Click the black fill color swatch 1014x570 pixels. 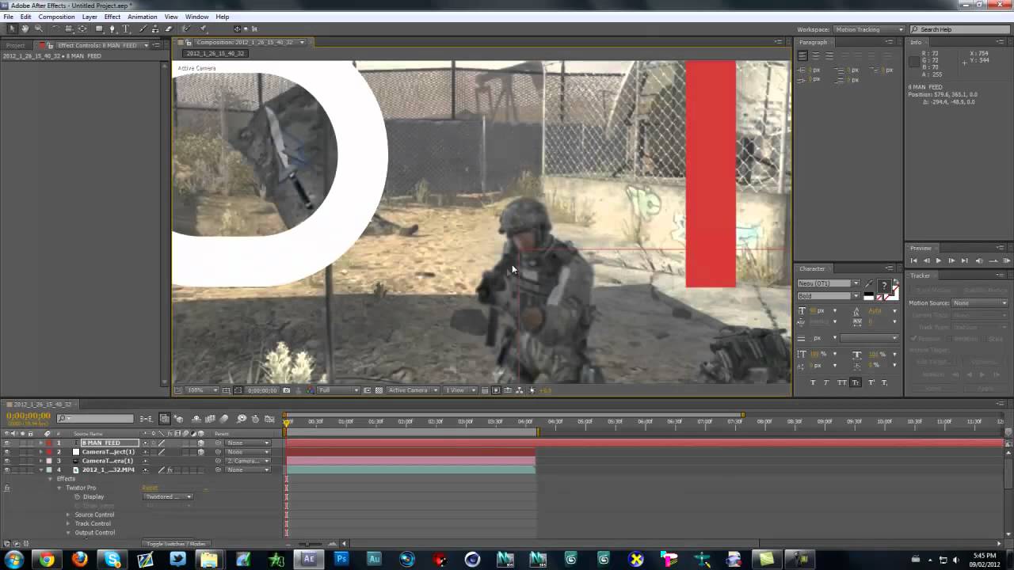pyautogui.click(x=868, y=294)
